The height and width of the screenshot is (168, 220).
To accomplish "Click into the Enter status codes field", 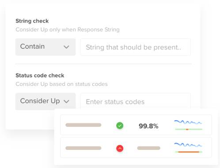I will pos(136,101).
